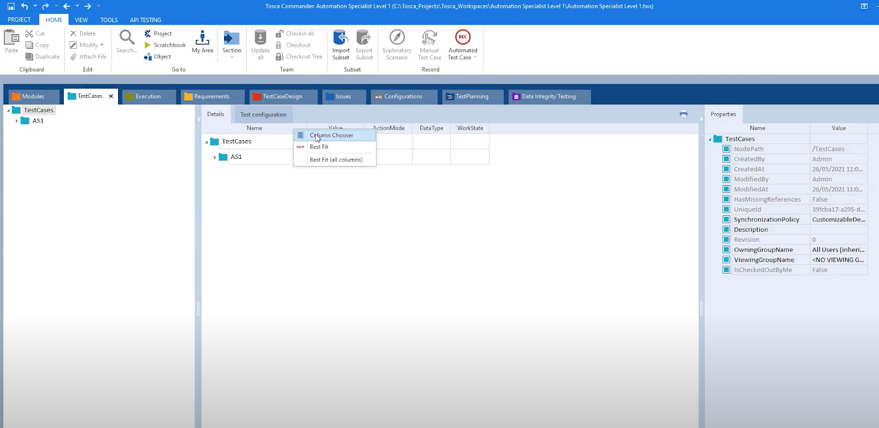This screenshot has width=879, height=428.
Task: Click the DataType column header
Action: coord(431,128)
